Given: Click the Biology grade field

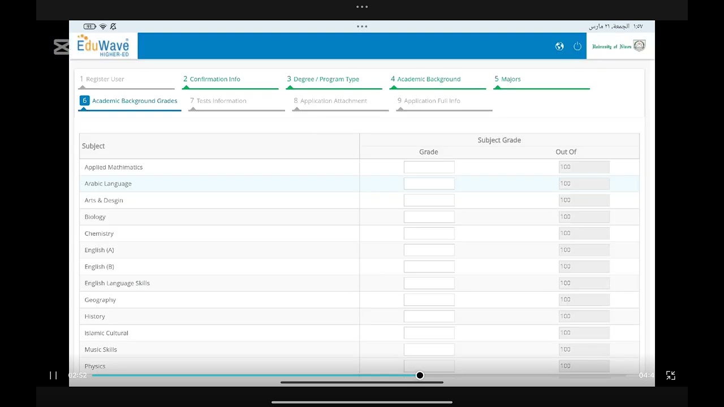Looking at the screenshot, I should [x=429, y=217].
